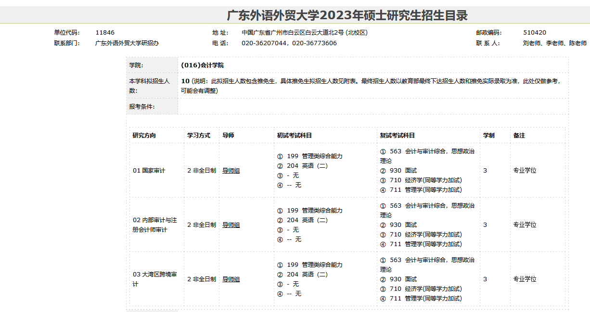The width and height of the screenshot is (590, 312).
Task: Click the enrollment number explanation text
Action: (x=371, y=86)
